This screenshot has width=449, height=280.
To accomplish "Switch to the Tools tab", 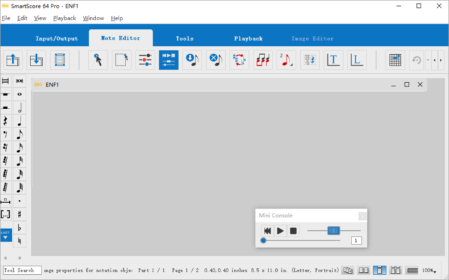I will pyautogui.click(x=184, y=39).
